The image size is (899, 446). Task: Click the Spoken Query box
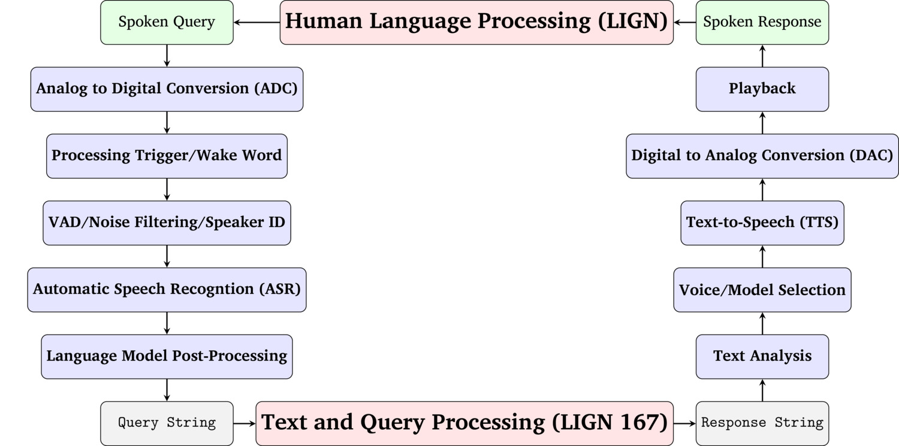167,22
